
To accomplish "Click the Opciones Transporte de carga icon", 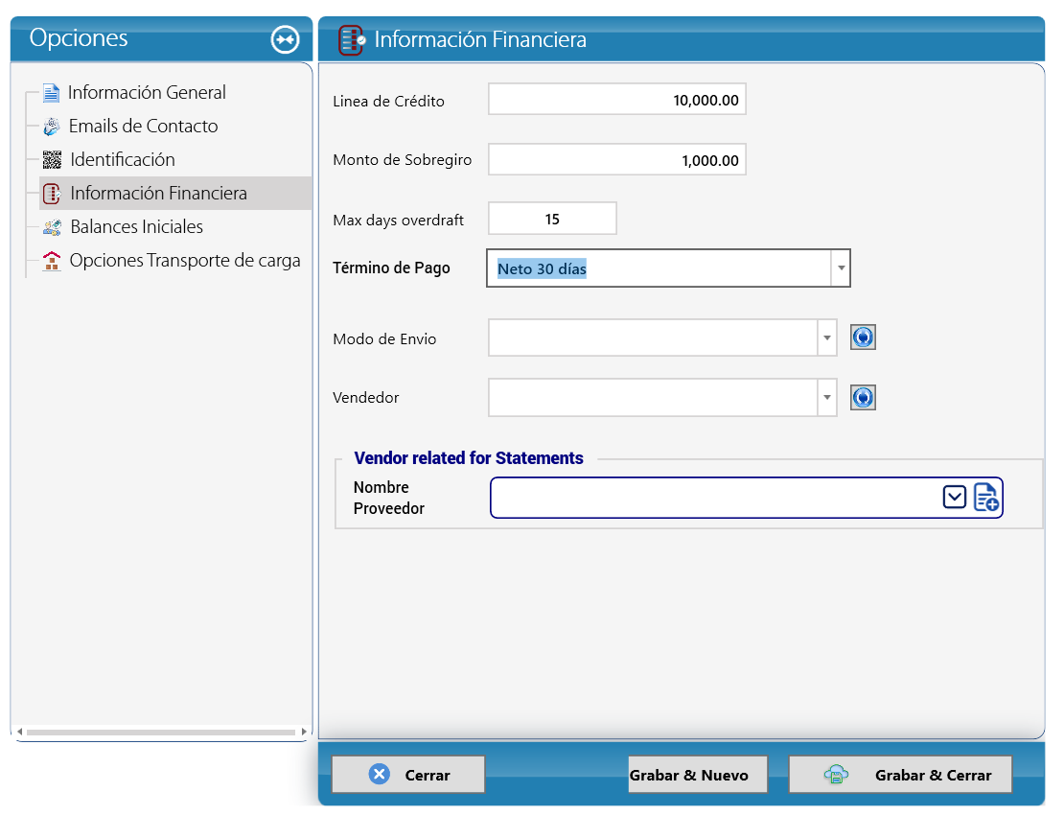I will click(52, 261).
